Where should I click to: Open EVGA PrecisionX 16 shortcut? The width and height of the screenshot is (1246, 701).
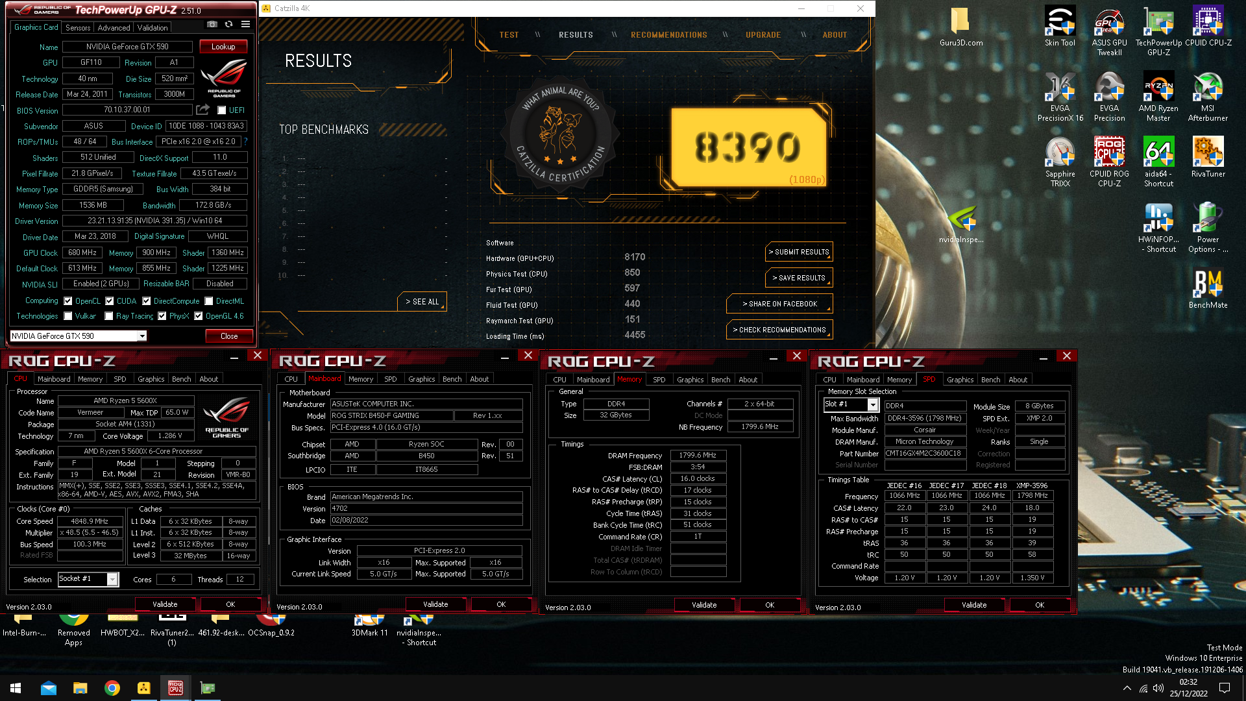point(1060,97)
